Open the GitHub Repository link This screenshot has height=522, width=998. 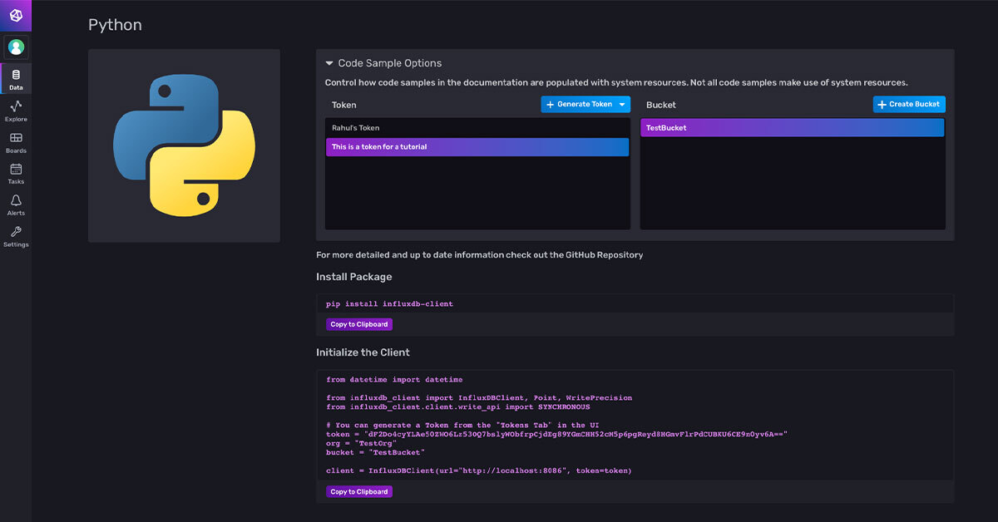point(597,255)
